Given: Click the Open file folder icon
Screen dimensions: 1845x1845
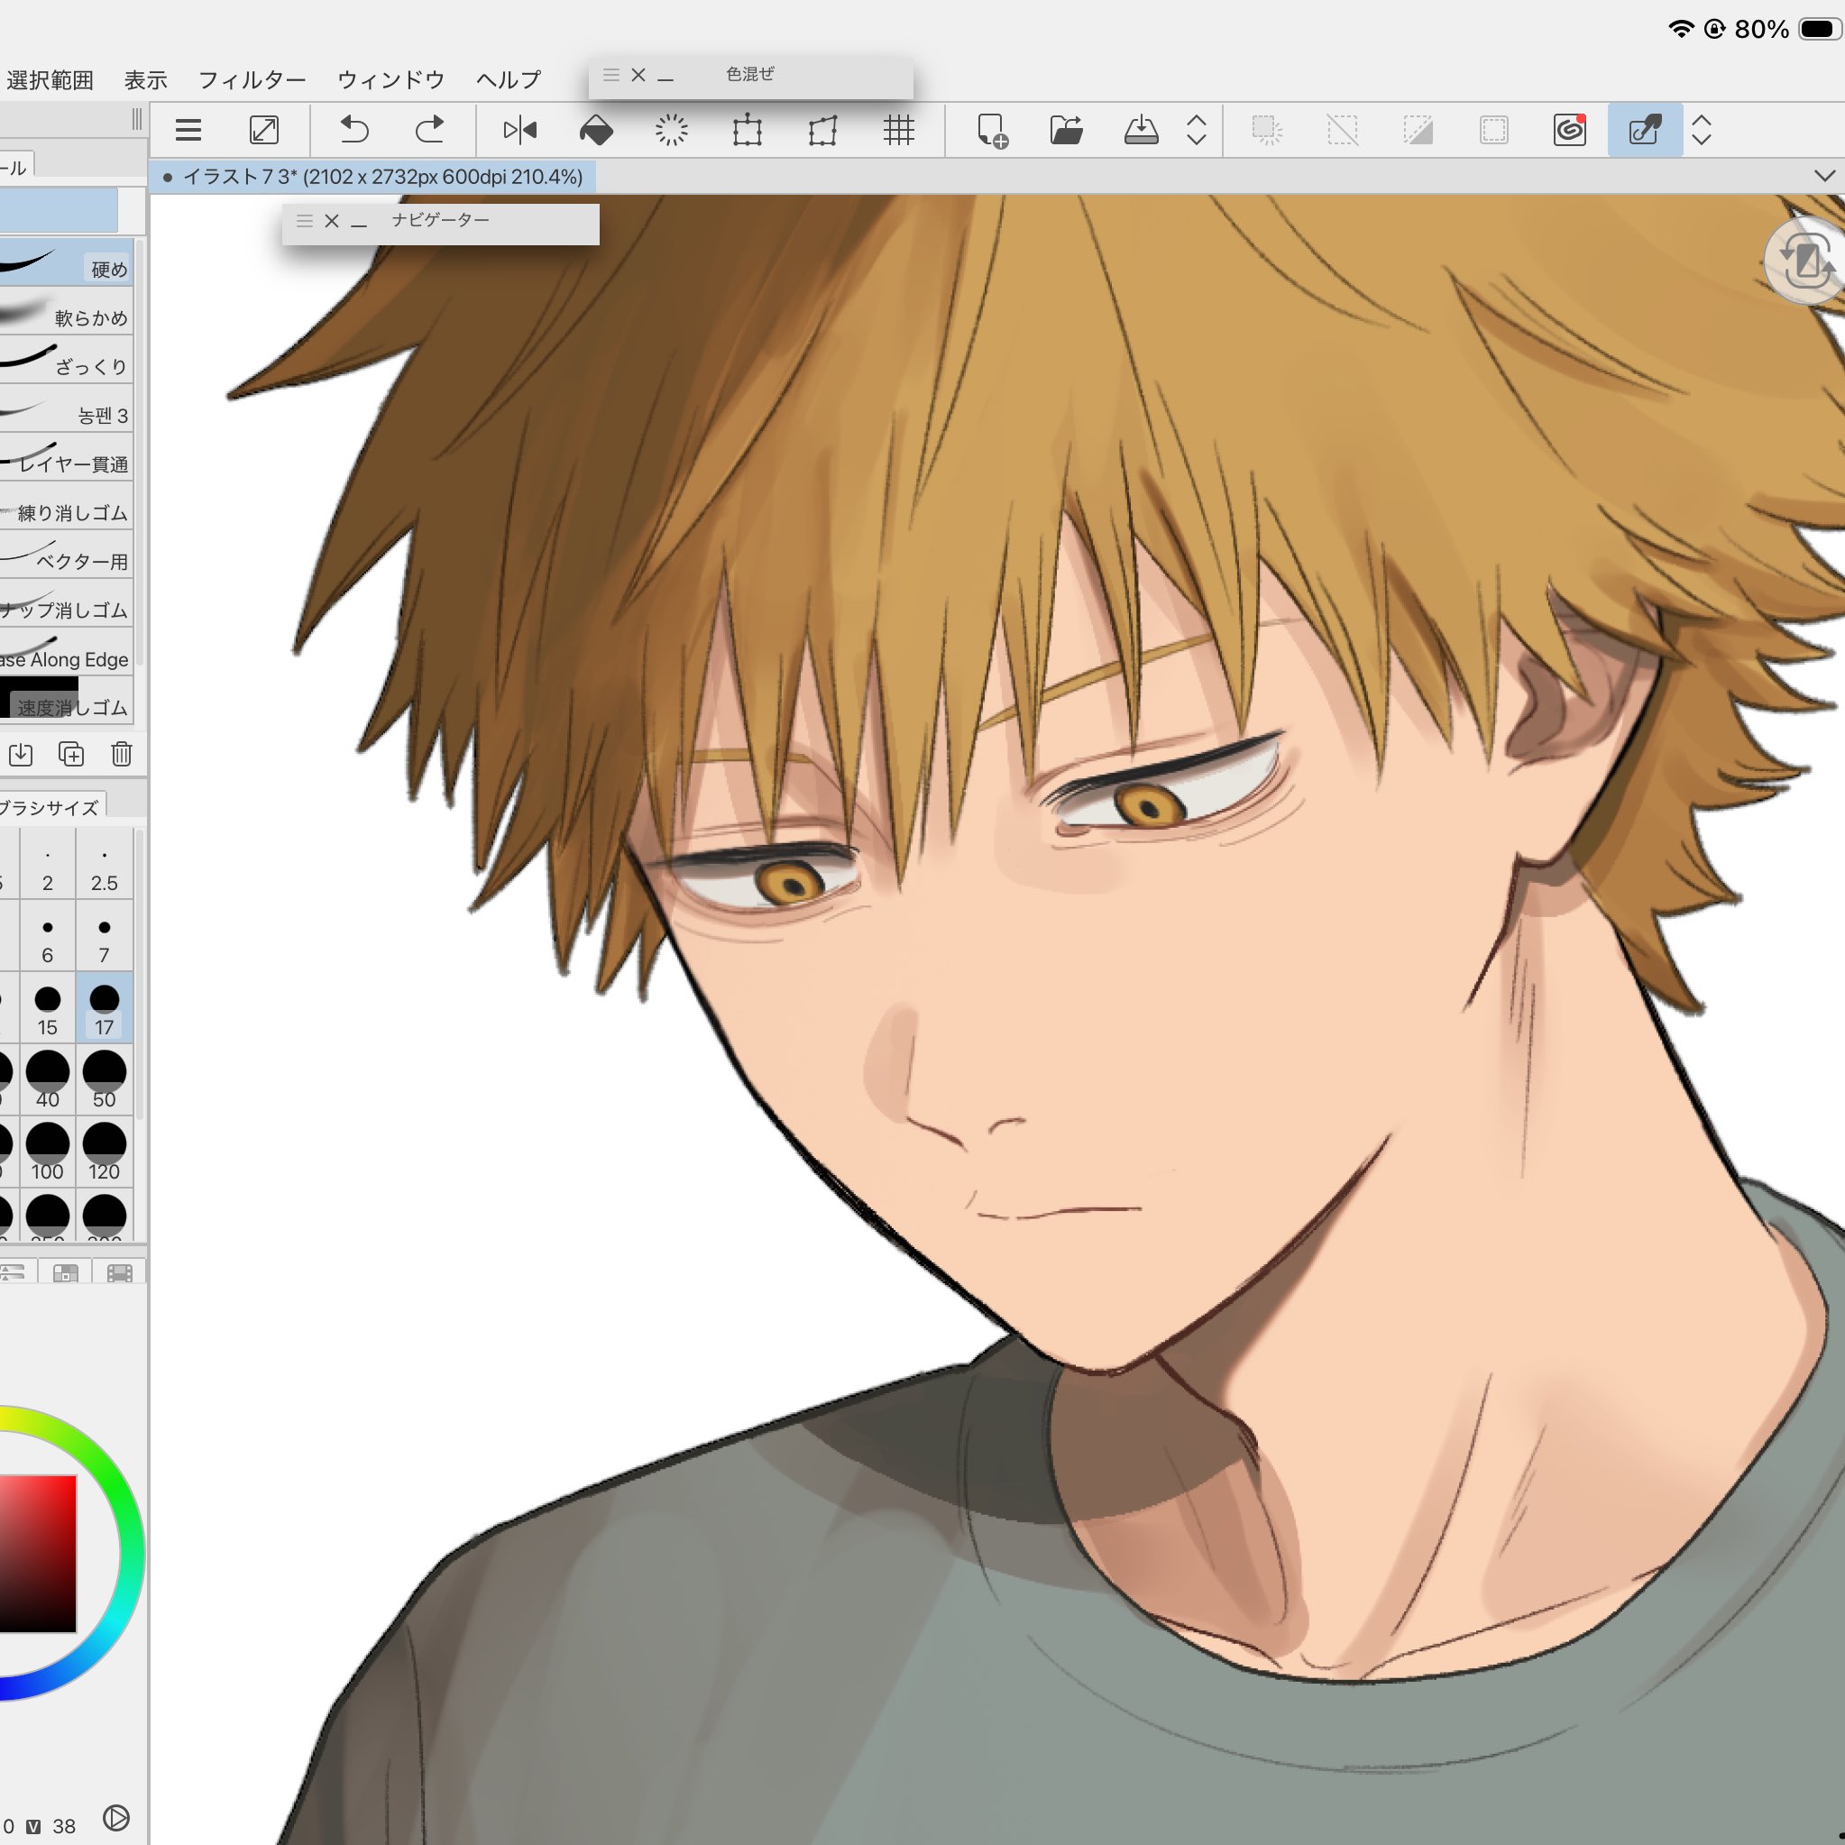Looking at the screenshot, I should pyautogui.click(x=1066, y=130).
